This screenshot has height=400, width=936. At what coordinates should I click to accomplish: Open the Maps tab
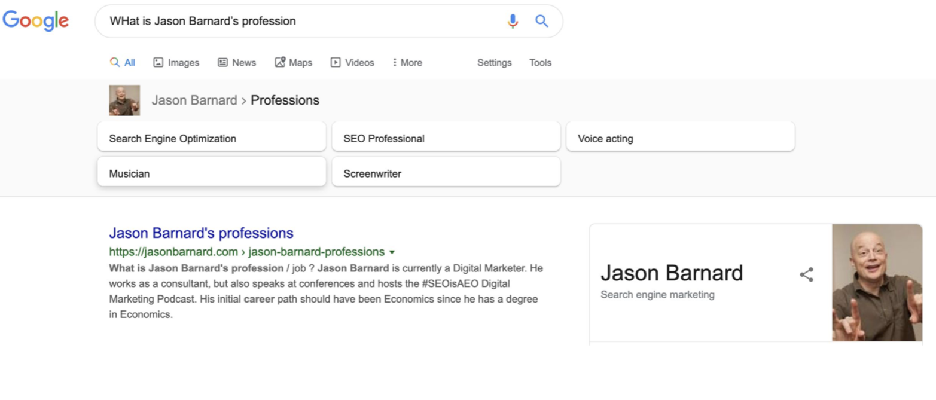[x=293, y=62]
